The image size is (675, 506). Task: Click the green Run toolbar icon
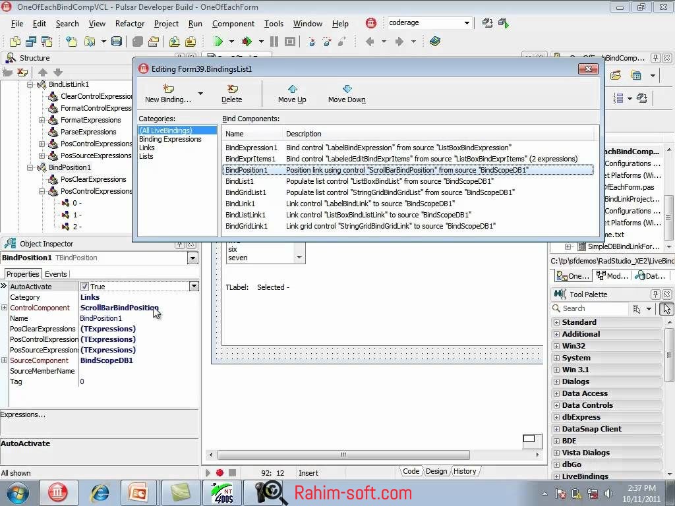(218, 42)
